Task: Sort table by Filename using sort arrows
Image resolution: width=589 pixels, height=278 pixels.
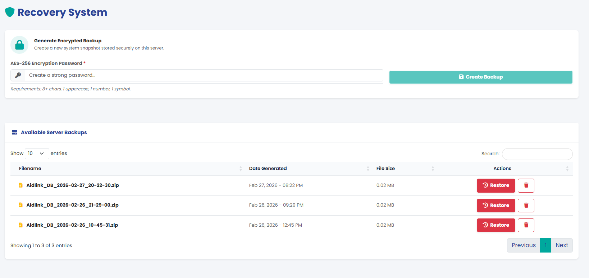Action: (x=241, y=169)
